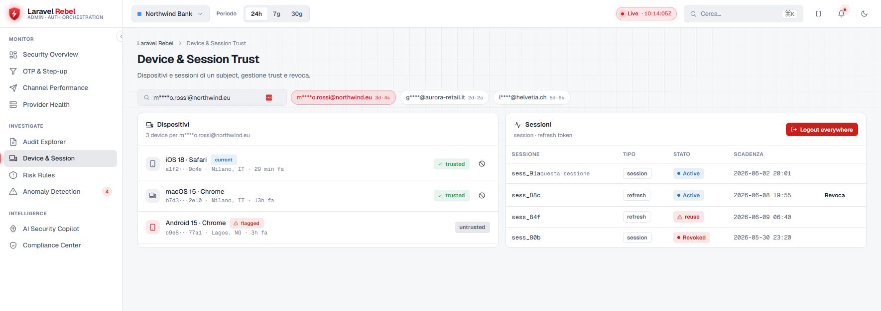The width and height of the screenshot is (881, 311).
Task: Click the Anomaly Detection badge showing 4
Action: 107,192
